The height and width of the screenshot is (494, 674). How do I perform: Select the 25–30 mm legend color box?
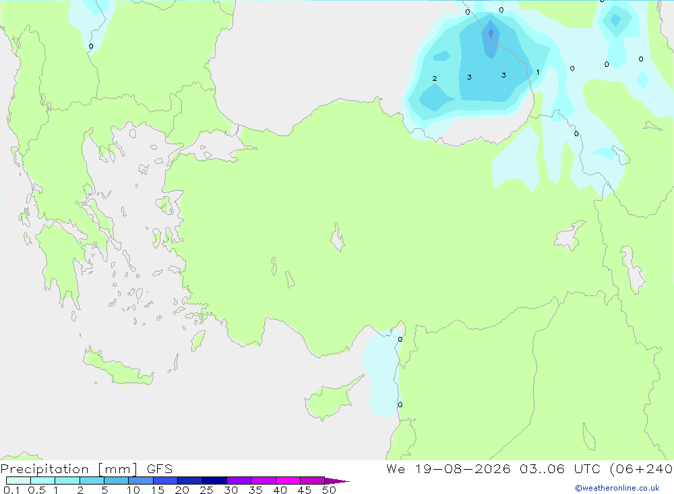point(214,481)
